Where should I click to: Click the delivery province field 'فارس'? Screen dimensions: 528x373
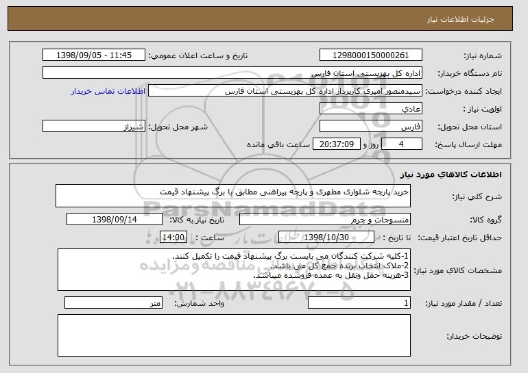tap(371, 127)
